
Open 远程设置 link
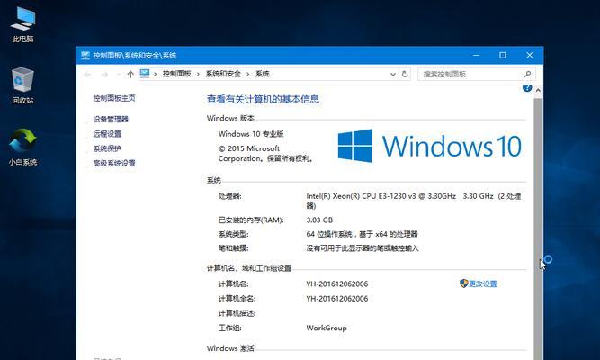(107, 134)
